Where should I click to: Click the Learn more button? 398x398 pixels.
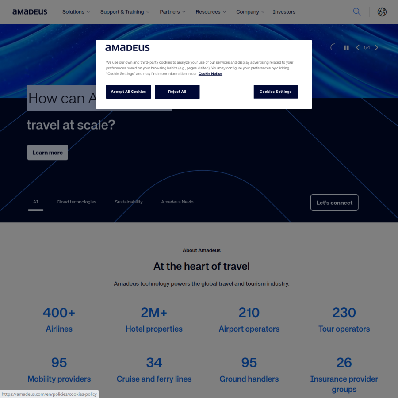pos(47,153)
